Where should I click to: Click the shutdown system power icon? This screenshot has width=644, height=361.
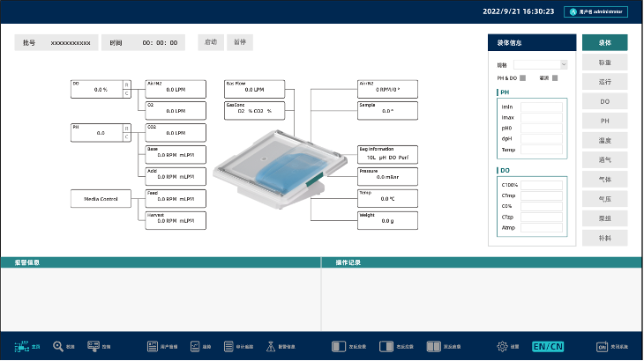pos(602,347)
